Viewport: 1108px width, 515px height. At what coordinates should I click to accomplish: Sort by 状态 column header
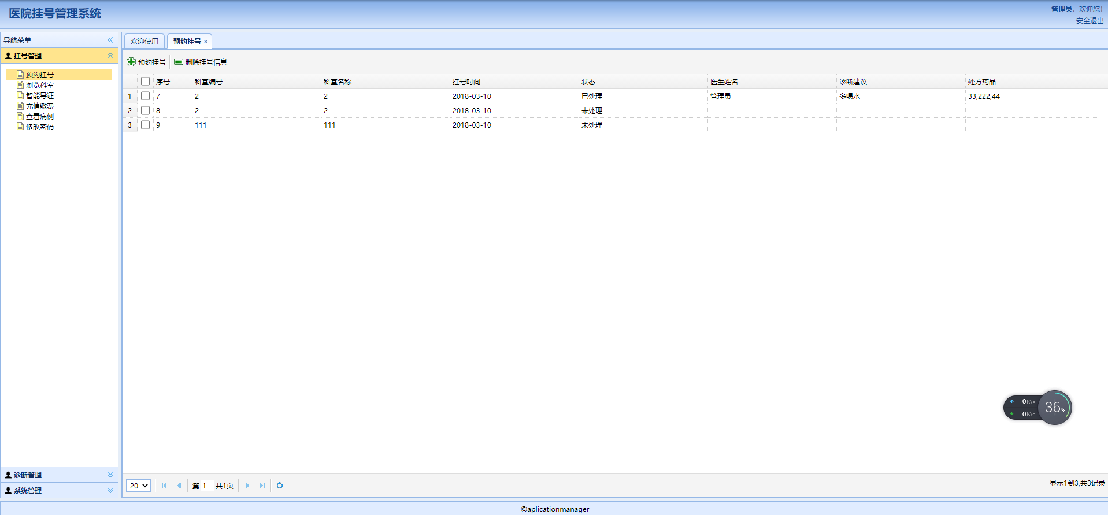[x=643, y=81]
